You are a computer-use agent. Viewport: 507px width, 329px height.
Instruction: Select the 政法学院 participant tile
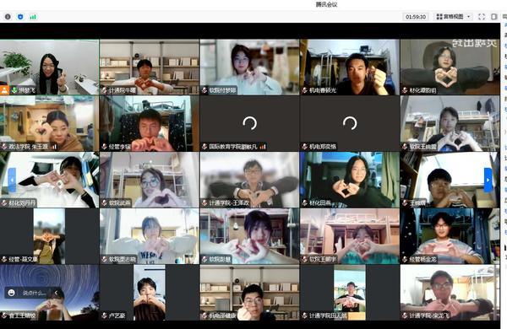pos(49,123)
